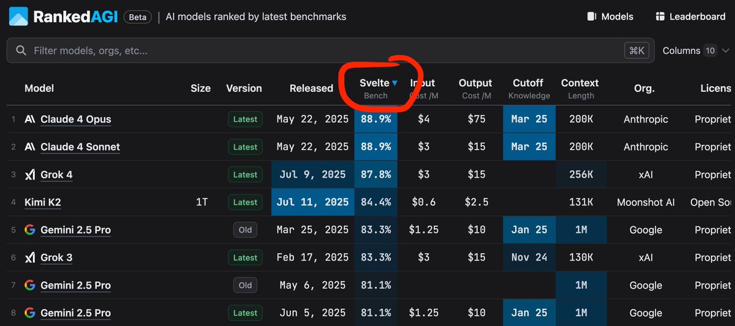Click the $0.6 input cost cell
Viewport: 735px width, 326px height.
423,202
